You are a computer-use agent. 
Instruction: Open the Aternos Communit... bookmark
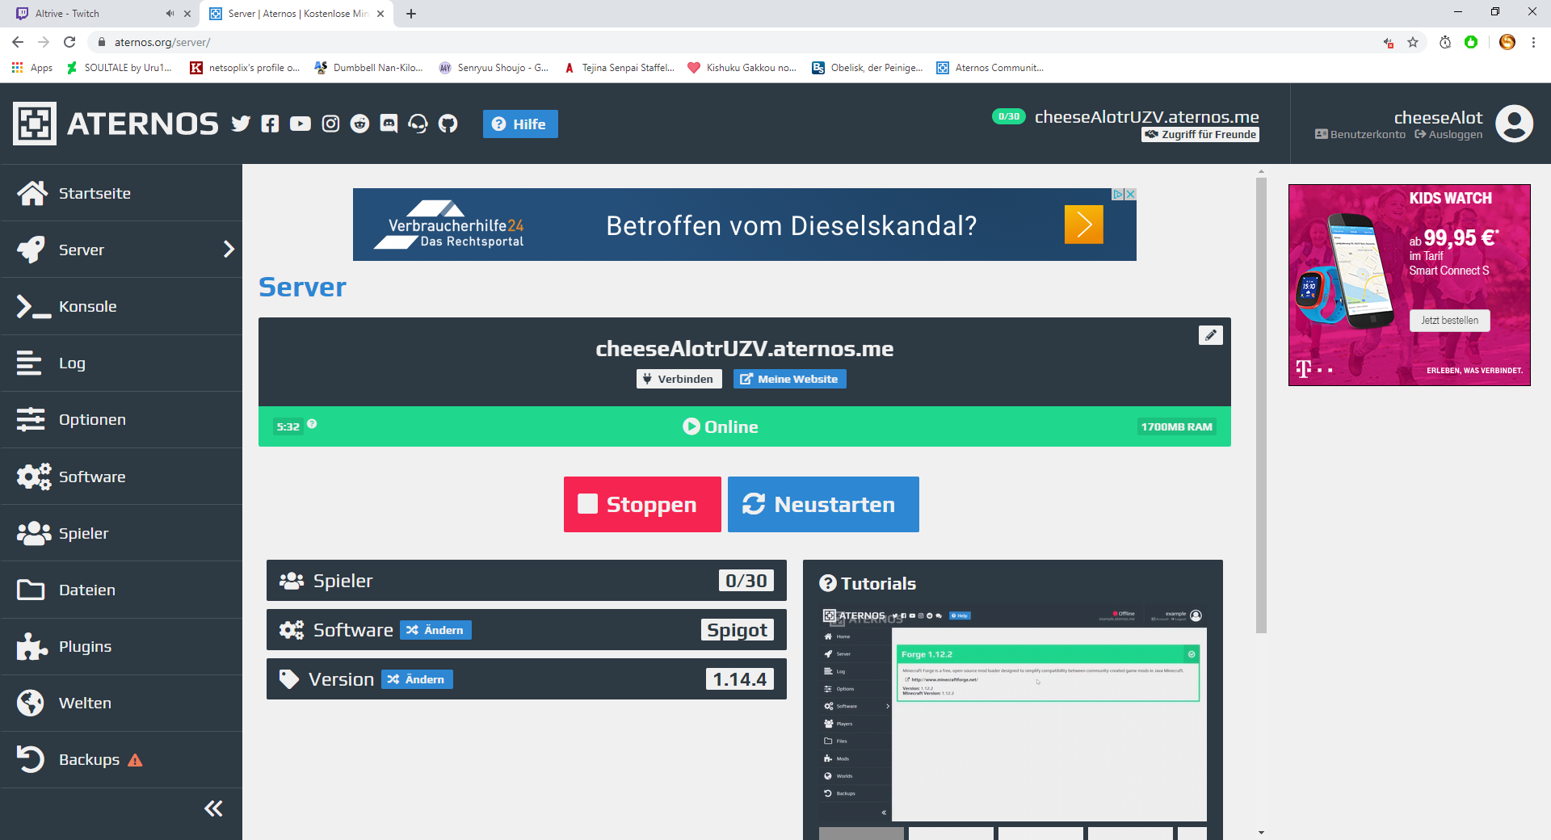tap(990, 68)
